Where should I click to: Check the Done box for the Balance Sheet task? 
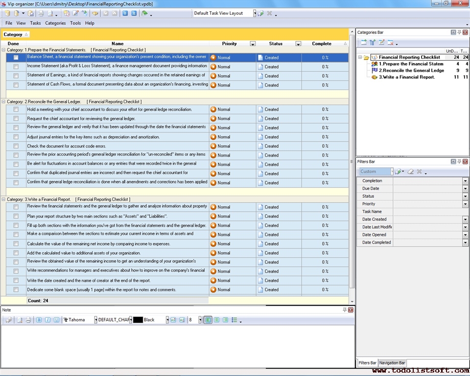point(16,57)
